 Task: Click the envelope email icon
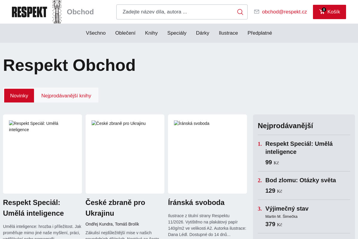257,12
